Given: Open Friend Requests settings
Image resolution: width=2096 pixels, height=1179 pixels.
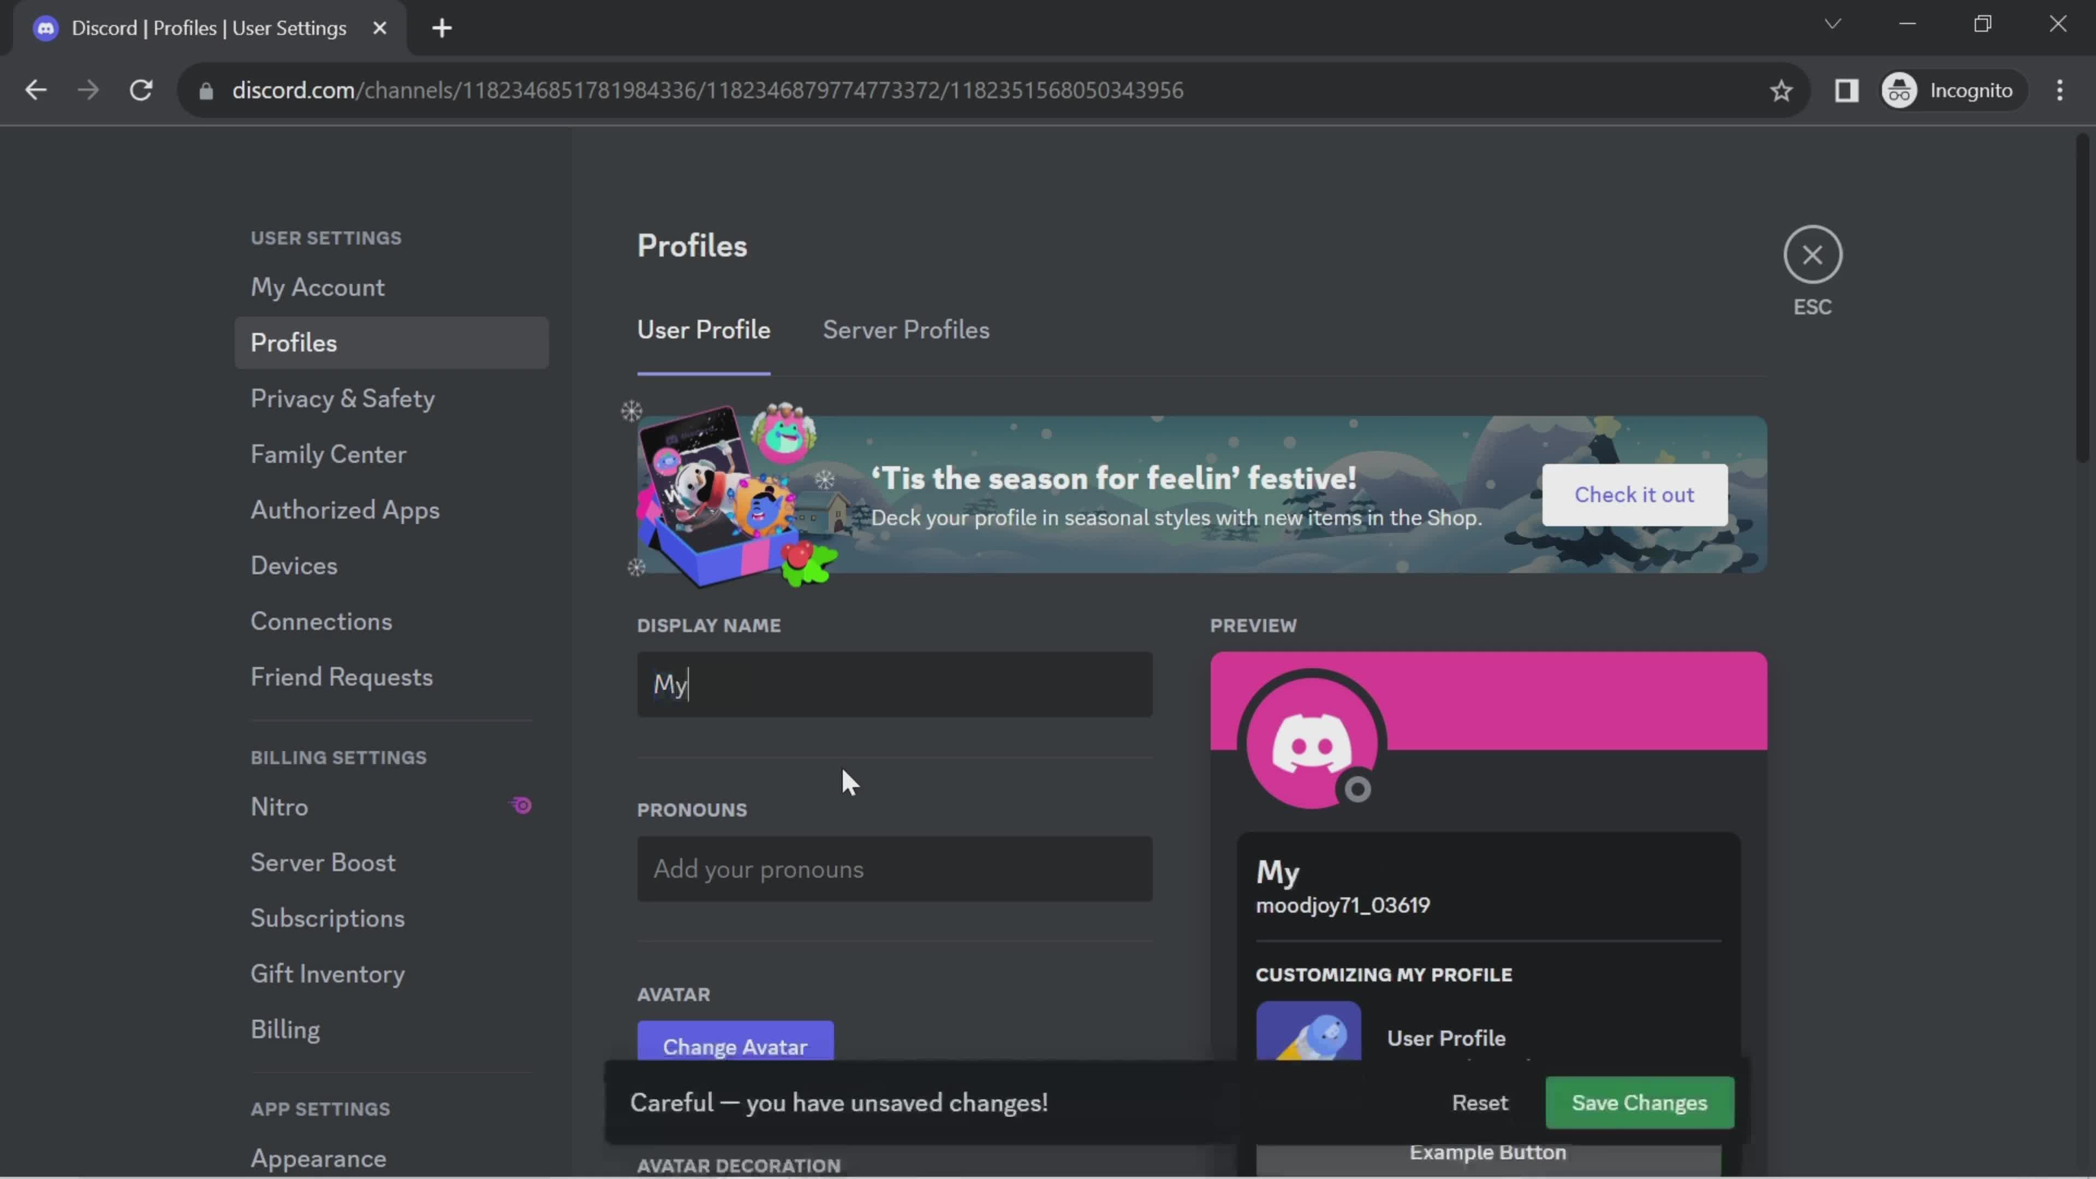Looking at the screenshot, I should click(391, 677).
